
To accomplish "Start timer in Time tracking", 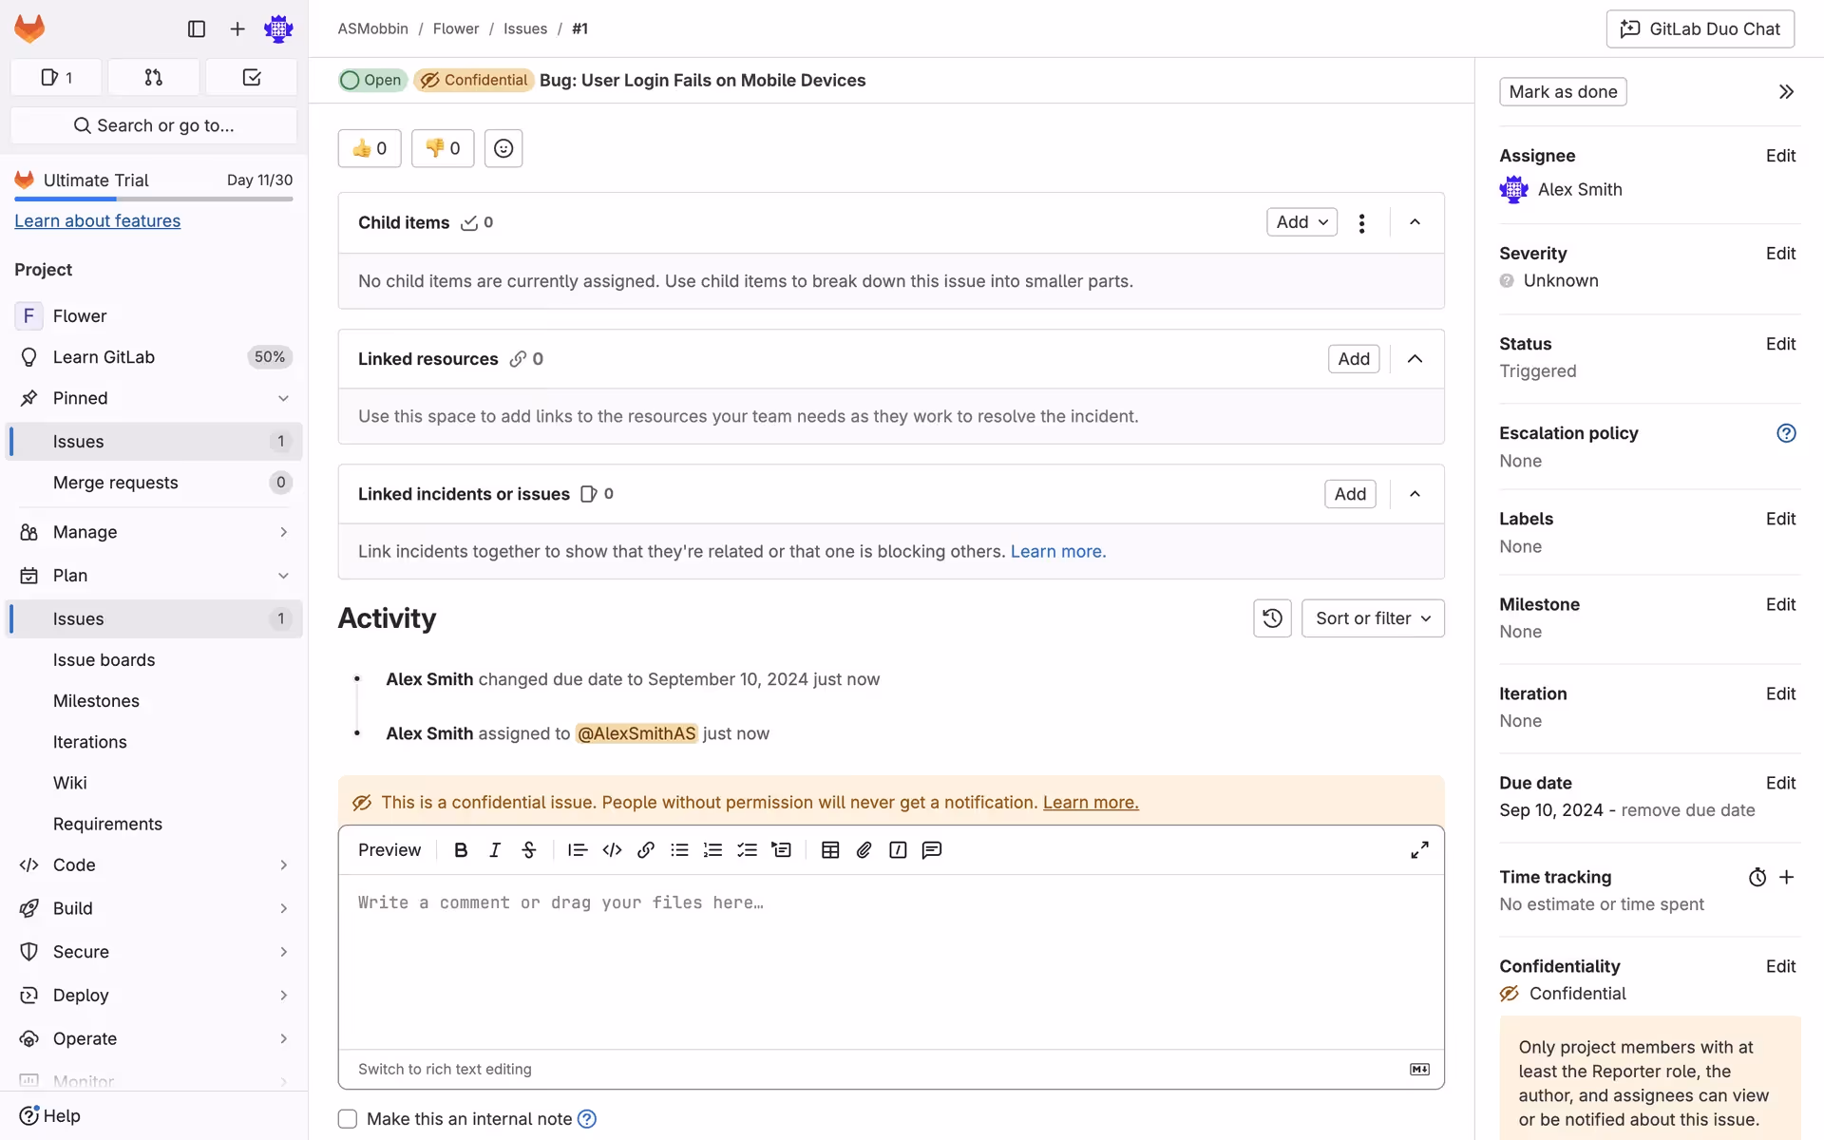I will (x=1757, y=878).
